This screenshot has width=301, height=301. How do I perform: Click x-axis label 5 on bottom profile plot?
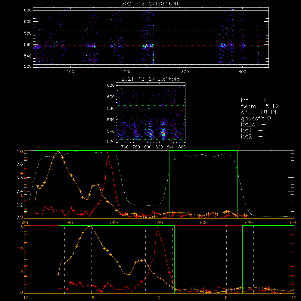227,298
